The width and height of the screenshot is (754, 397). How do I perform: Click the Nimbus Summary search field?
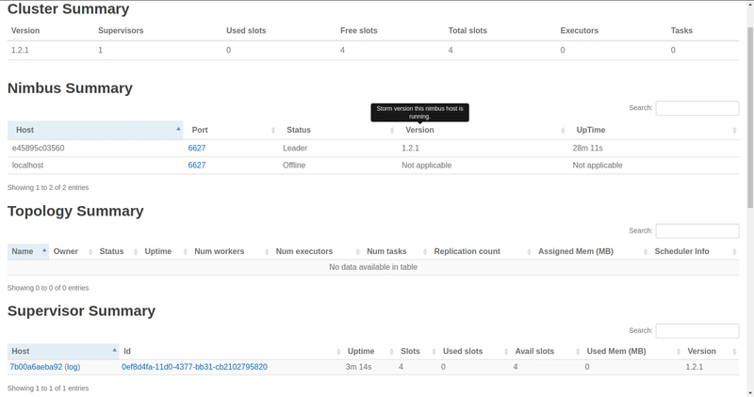coord(697,108)
